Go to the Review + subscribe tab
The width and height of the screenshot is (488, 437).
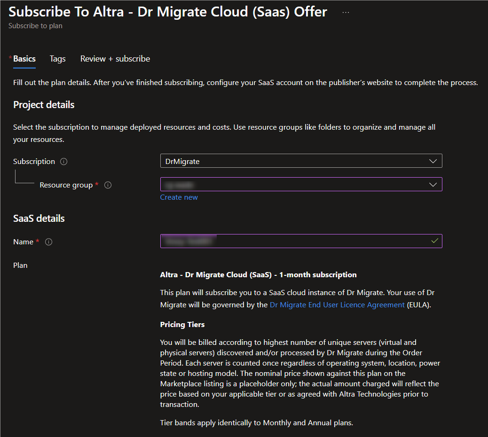115,59
